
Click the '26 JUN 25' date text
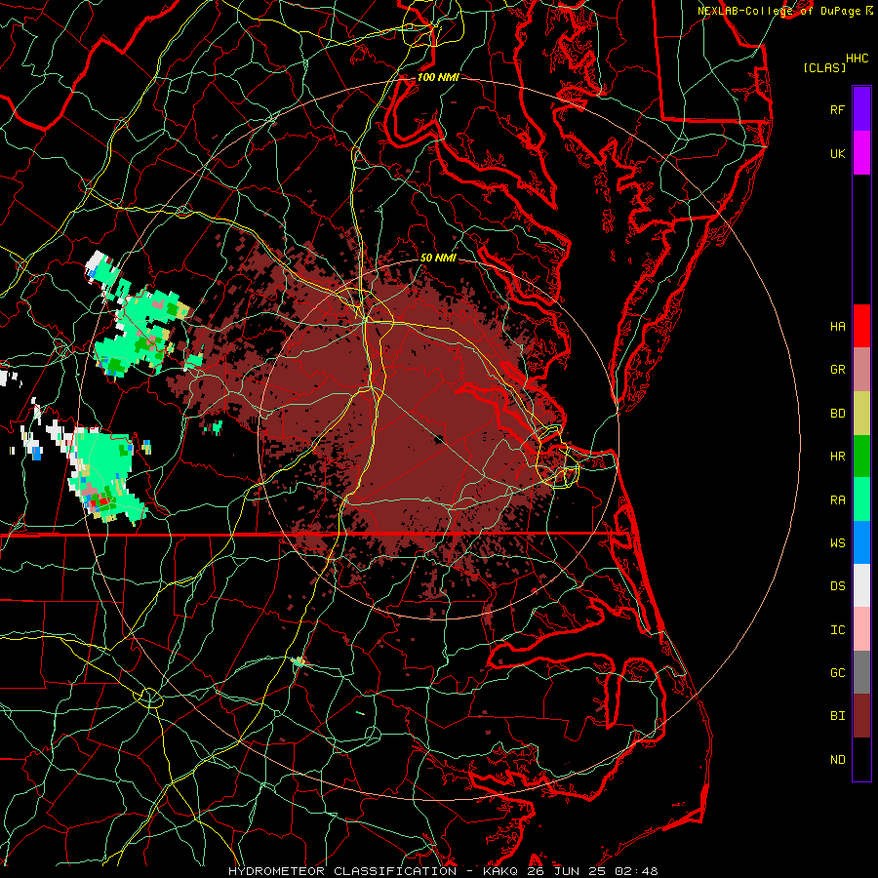point(566,871)
